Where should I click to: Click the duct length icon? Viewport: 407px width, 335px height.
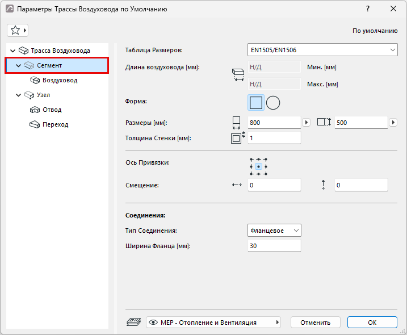238,75
